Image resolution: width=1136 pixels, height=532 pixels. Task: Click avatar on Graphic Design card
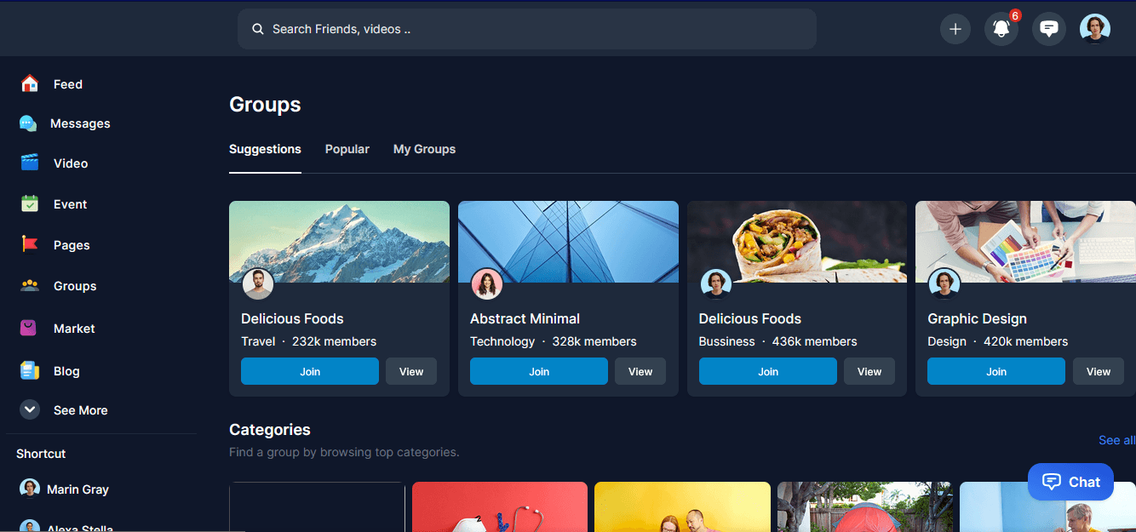[944, 284]
